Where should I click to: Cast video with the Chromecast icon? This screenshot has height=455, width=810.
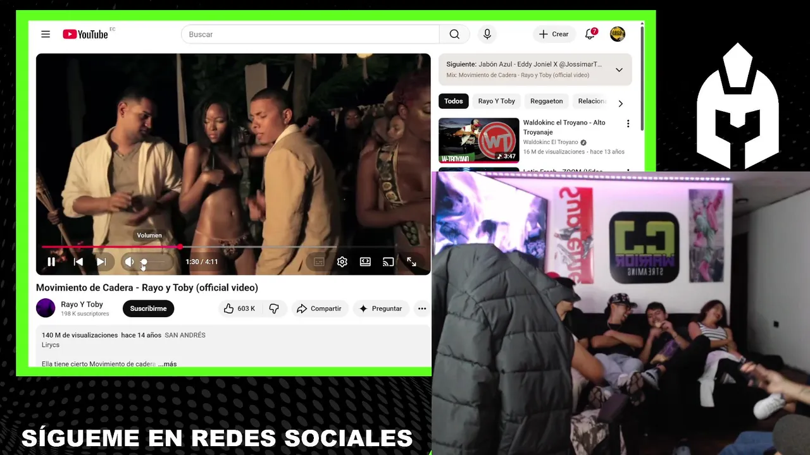(x=389, y=262)
